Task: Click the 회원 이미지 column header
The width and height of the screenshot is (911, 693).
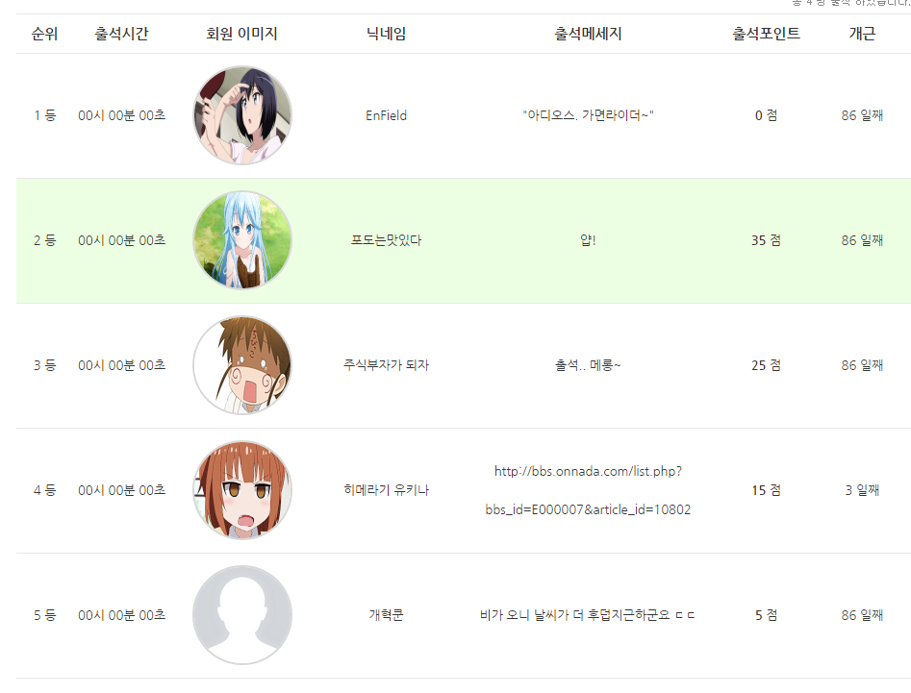Action: click(x=242, y=34)
